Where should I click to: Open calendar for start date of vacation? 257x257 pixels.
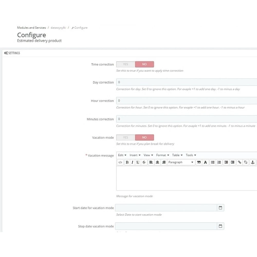[x=221, y=208]
